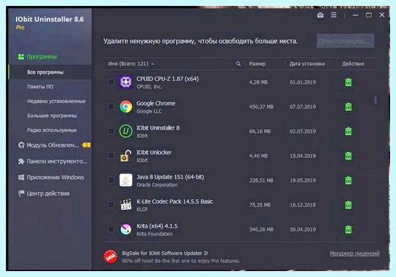Click the puzzle piece toolbar panels icon
This screenshot has height=277, width=396.
[21, 161]
